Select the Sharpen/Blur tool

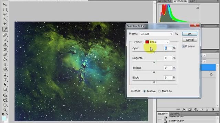(x=5, y=65)
